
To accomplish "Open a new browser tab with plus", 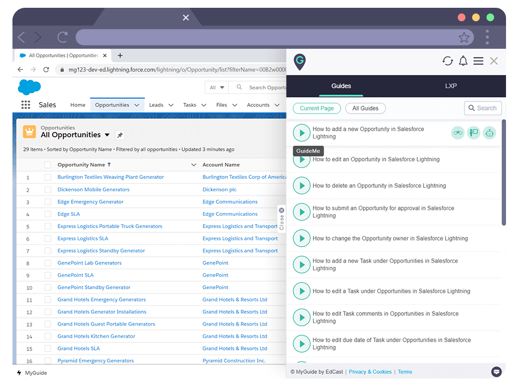I will pos(120,55).
